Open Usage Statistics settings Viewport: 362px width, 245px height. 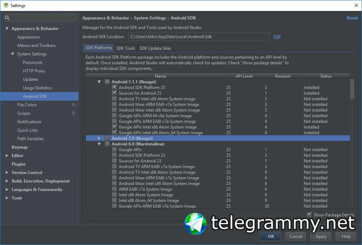tap(37, 88)
